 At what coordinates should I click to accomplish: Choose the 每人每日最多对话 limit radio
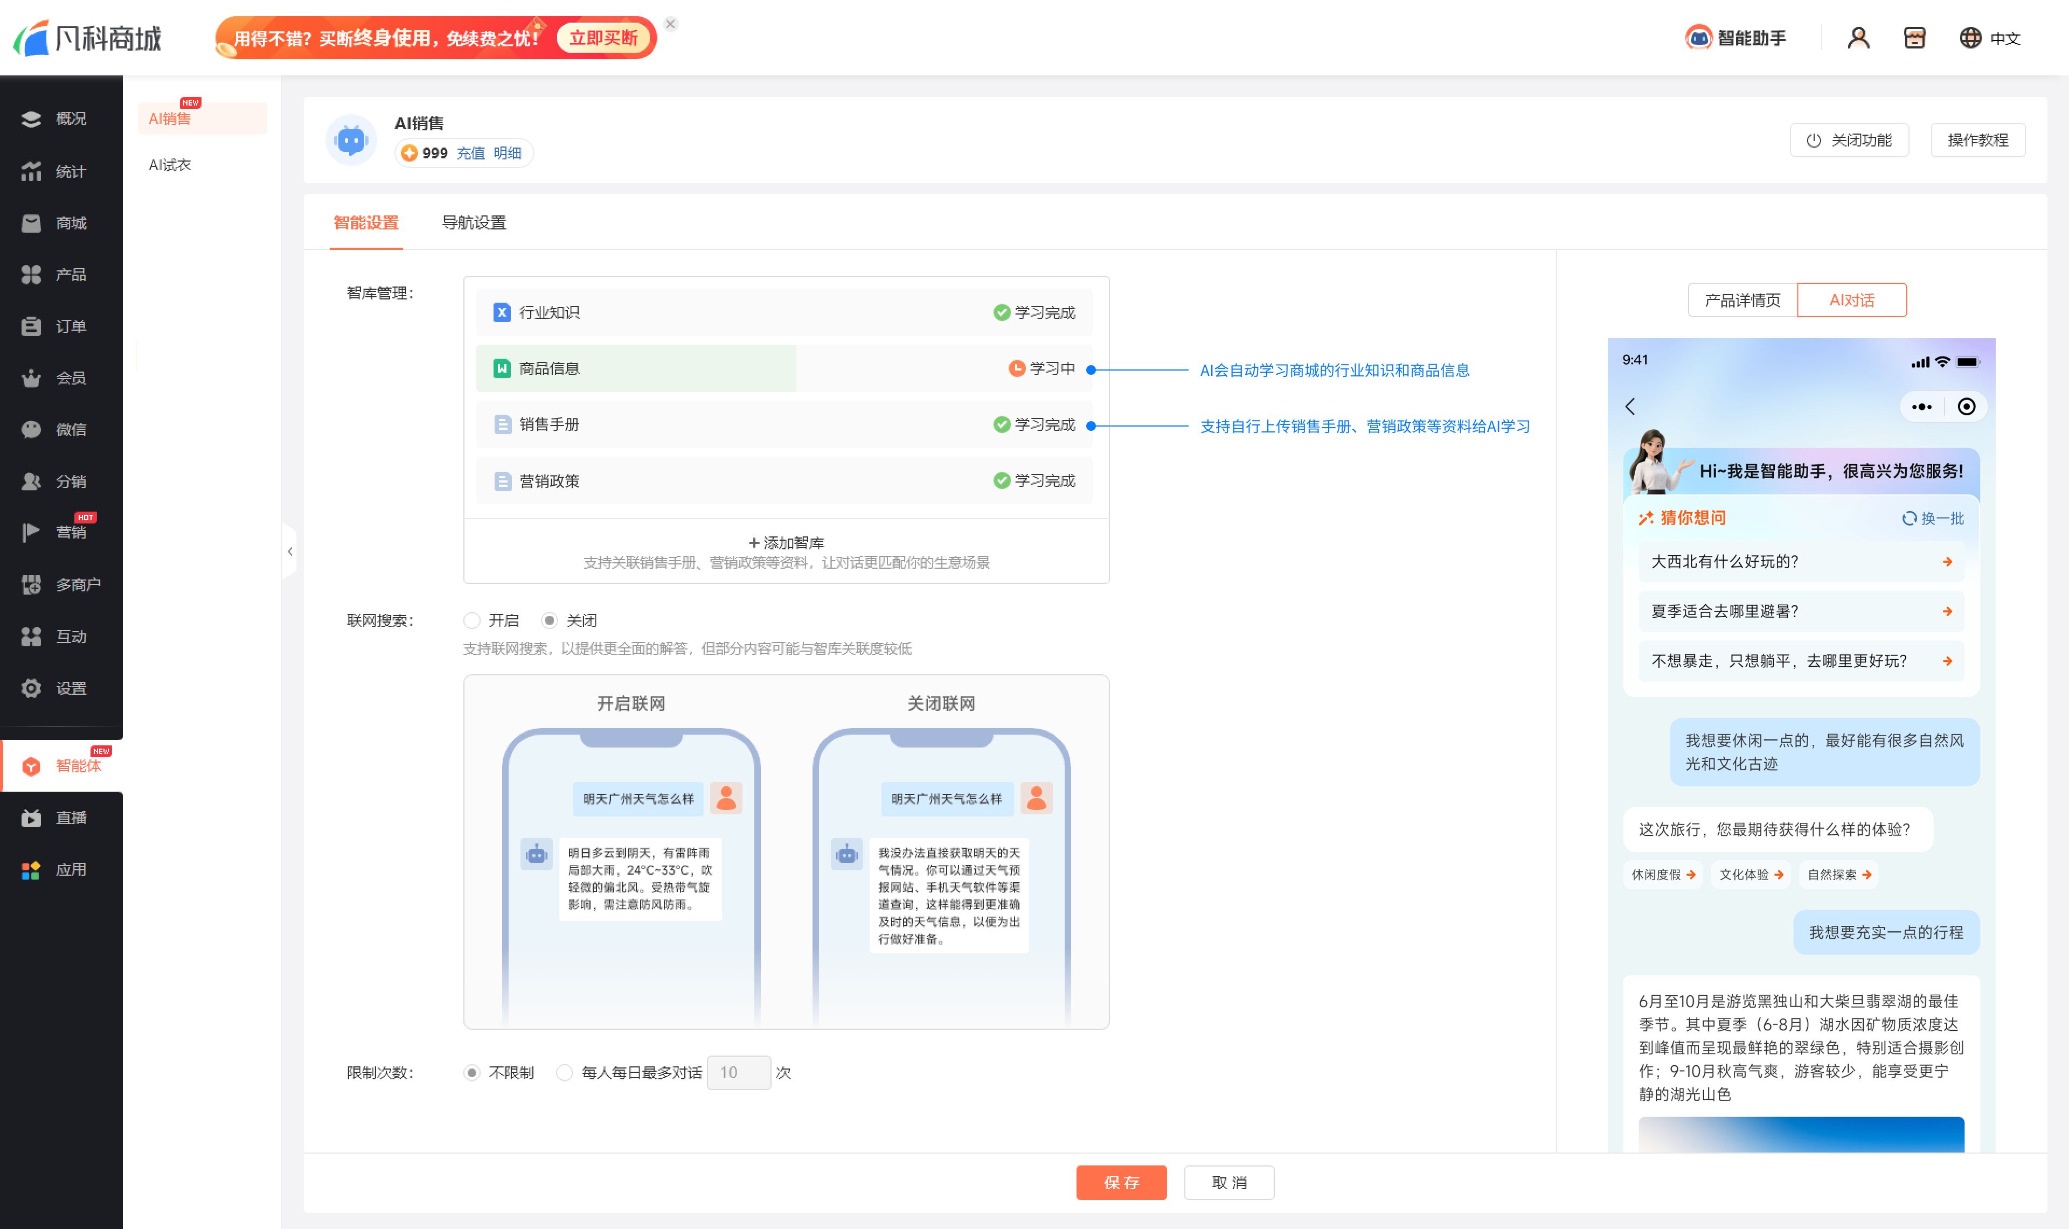(x=565, y=1072)
